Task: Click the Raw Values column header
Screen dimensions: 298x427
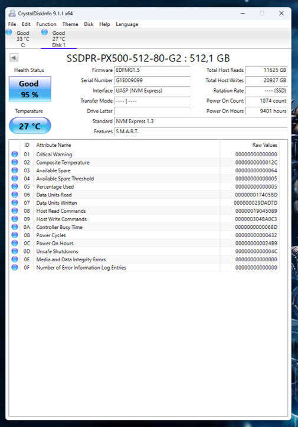Action: (264, 145)
